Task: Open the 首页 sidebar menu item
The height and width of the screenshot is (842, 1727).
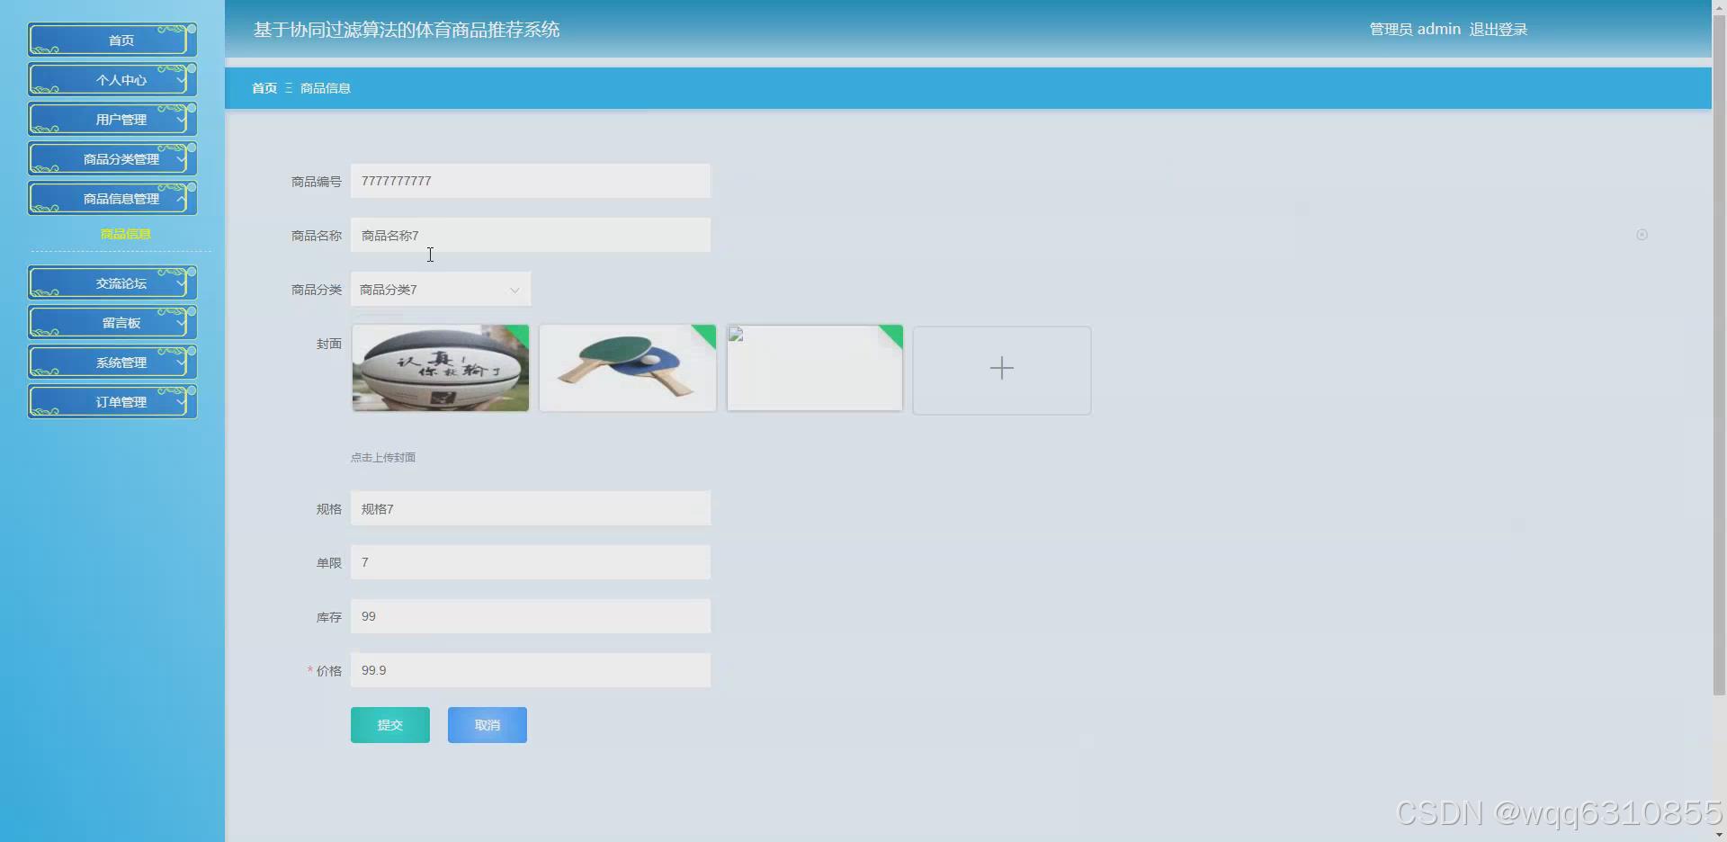Action: tap(112, 40)
